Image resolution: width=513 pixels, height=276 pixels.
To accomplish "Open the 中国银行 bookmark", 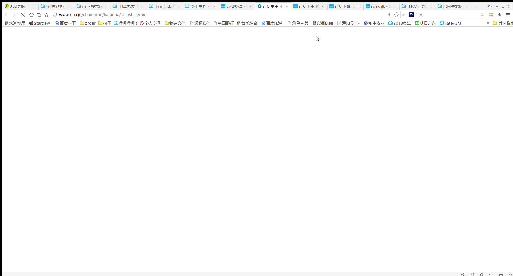I will tap(224, 23).
